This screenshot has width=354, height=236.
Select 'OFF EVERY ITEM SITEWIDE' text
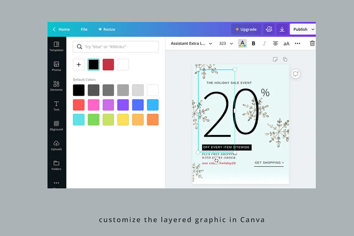pyautogui.click(x=226, y=147)
